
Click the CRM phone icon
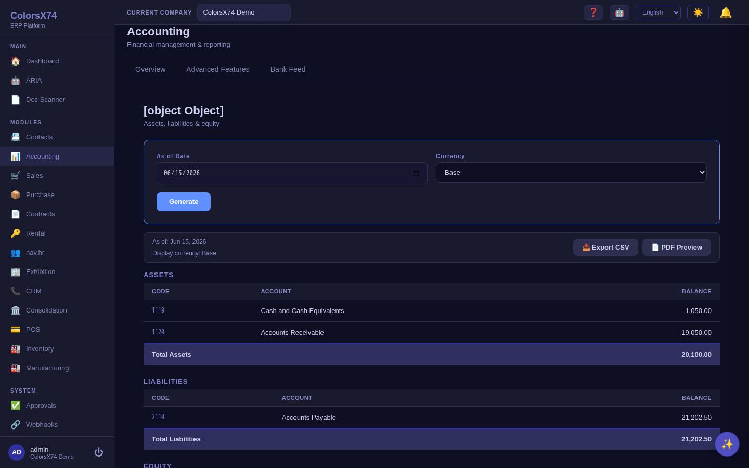coord(16,291)
